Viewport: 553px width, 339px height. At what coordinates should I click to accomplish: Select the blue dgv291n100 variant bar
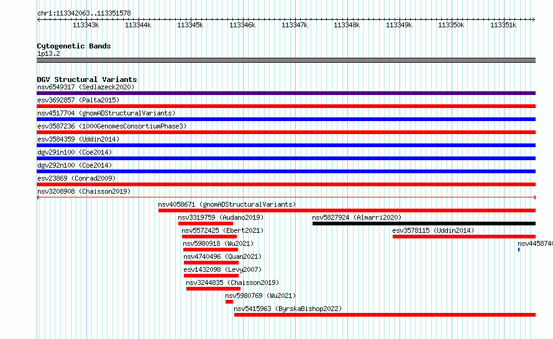[x=286, y=158]
